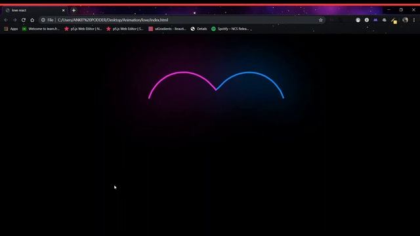Open the site information icon beside File
Viewport: 420px width, 236px height.
(43, 20)
